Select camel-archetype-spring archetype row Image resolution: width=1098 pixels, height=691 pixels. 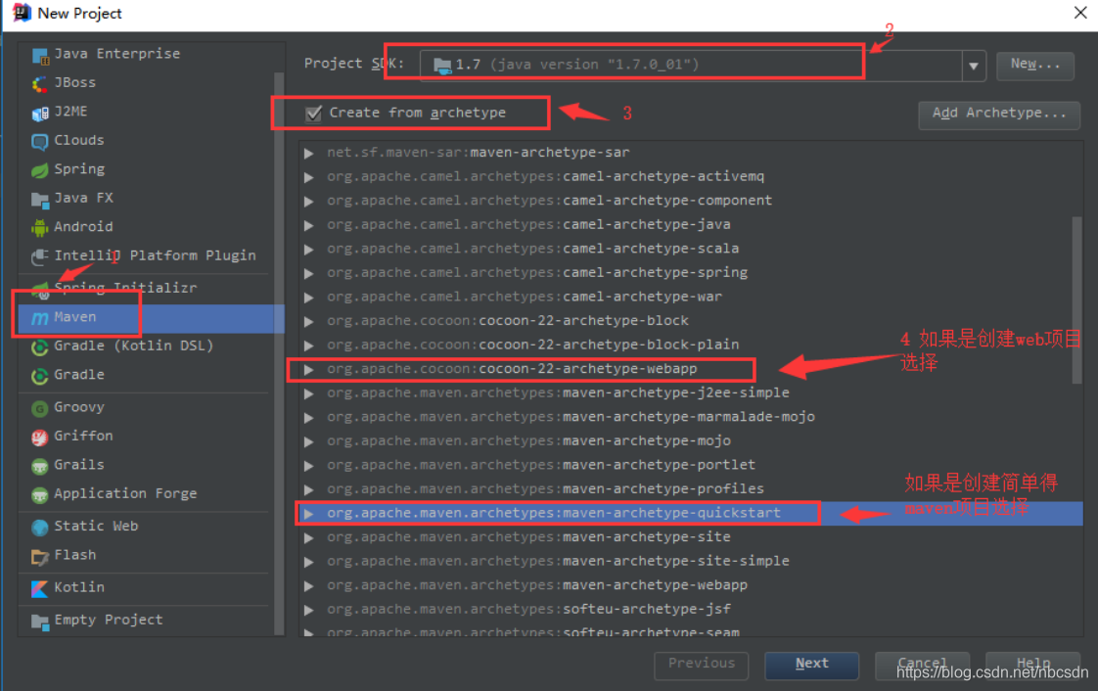coord(691,273)
